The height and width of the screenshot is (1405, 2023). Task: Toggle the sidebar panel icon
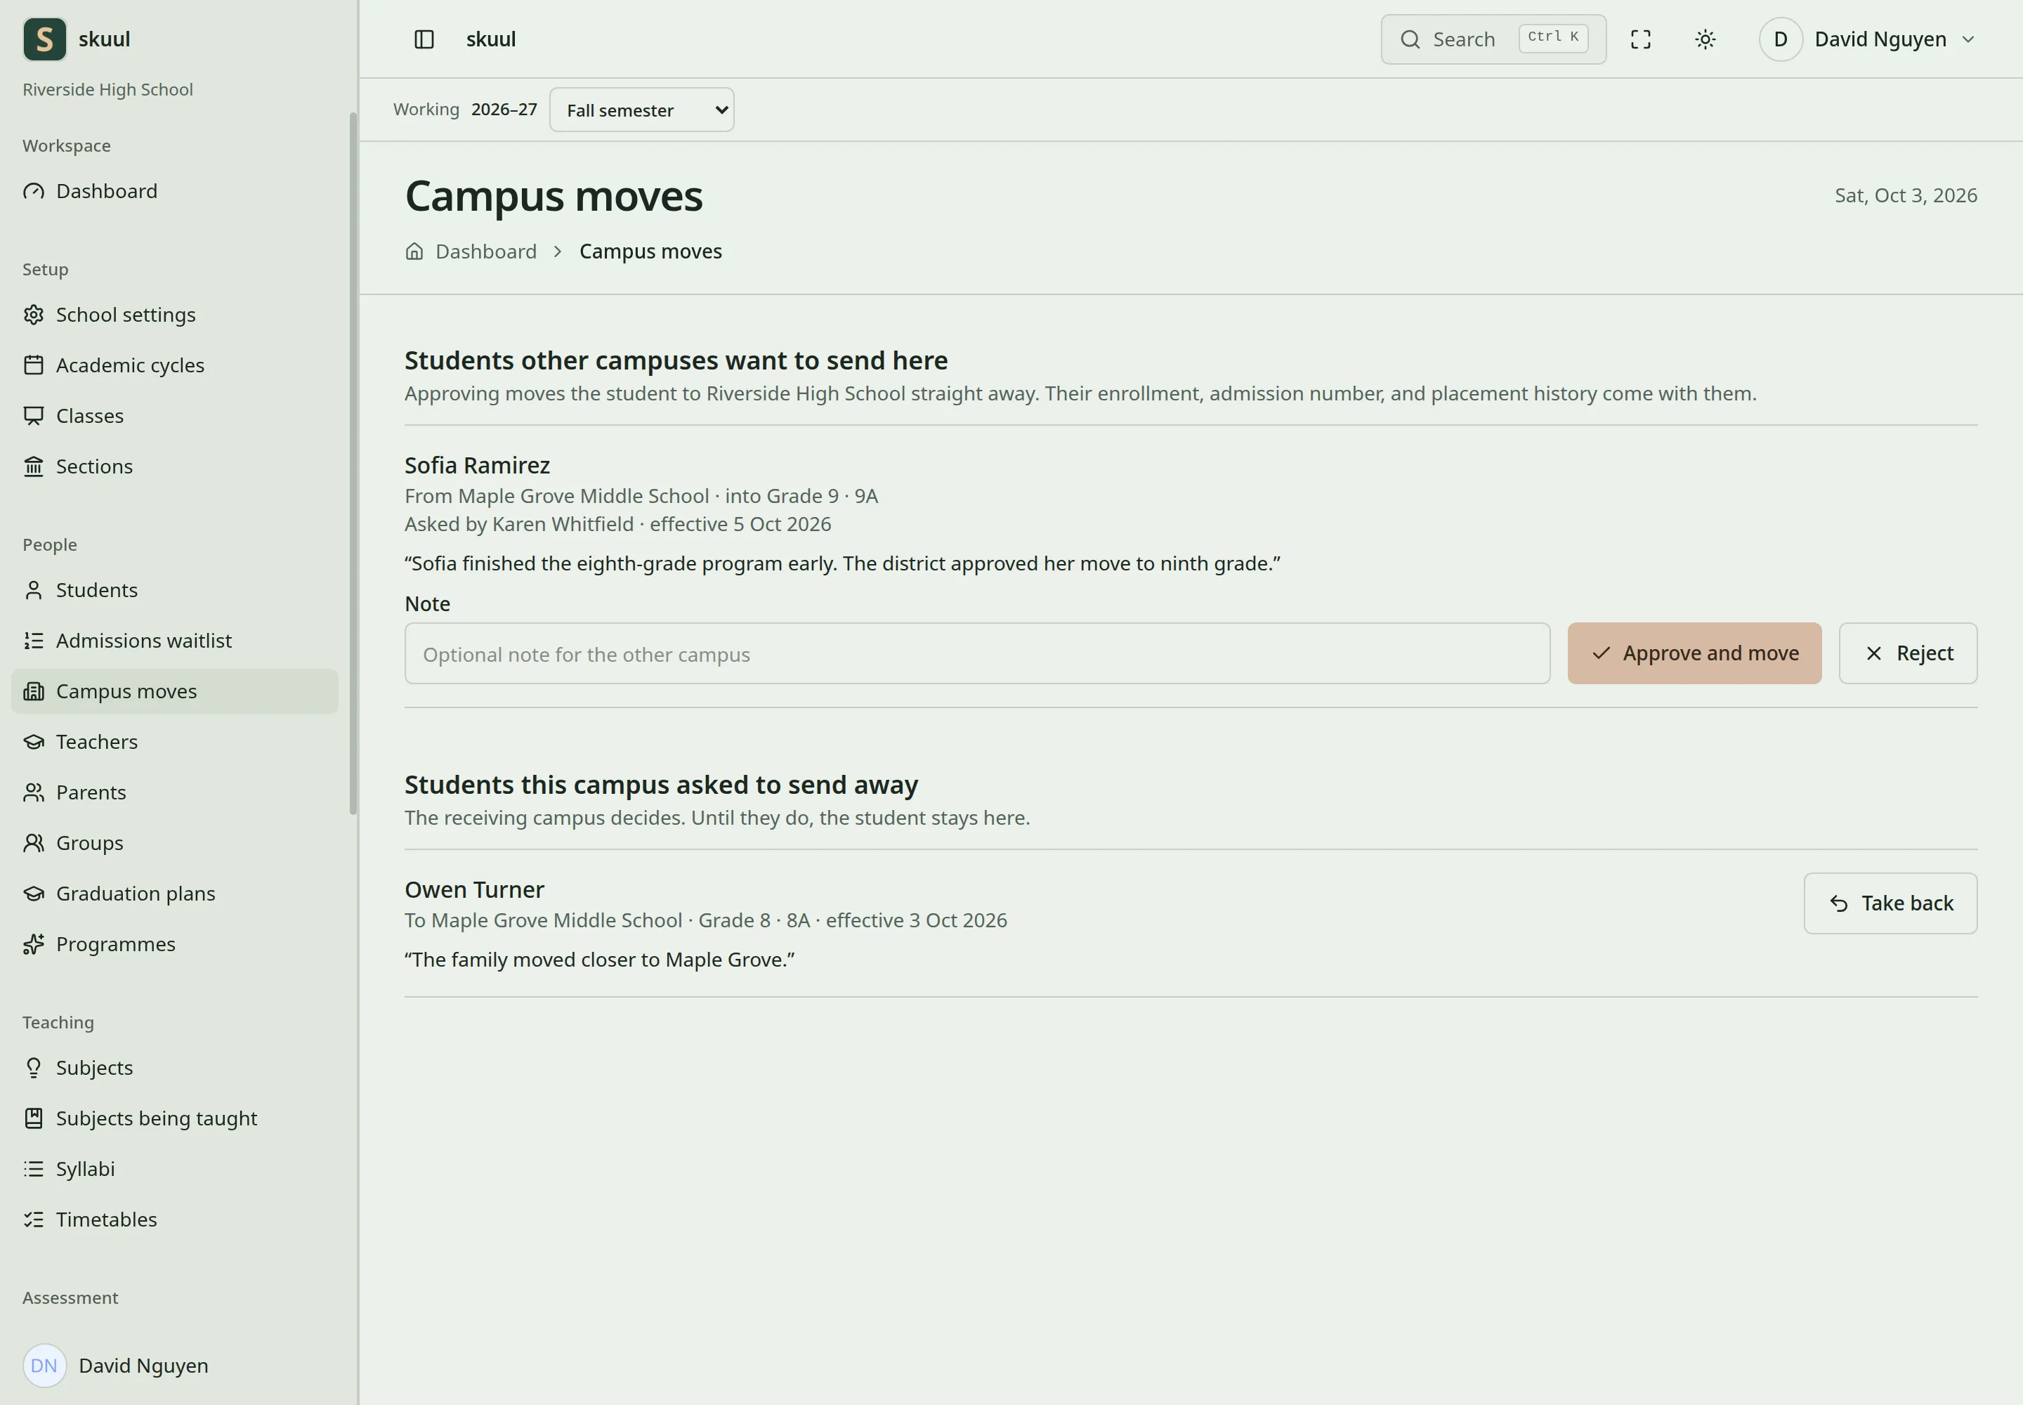[424, 39]
